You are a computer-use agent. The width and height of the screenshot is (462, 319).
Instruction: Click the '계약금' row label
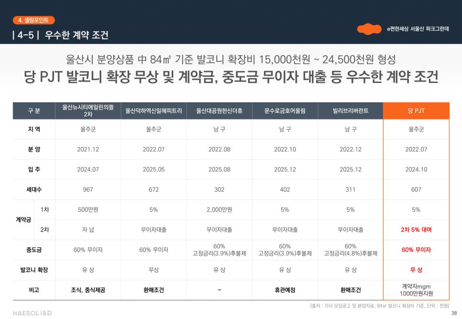coord(23,220)
